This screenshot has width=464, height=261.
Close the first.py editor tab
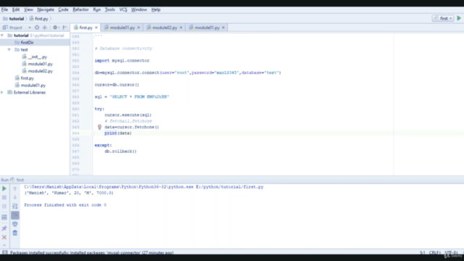(96, 28)
